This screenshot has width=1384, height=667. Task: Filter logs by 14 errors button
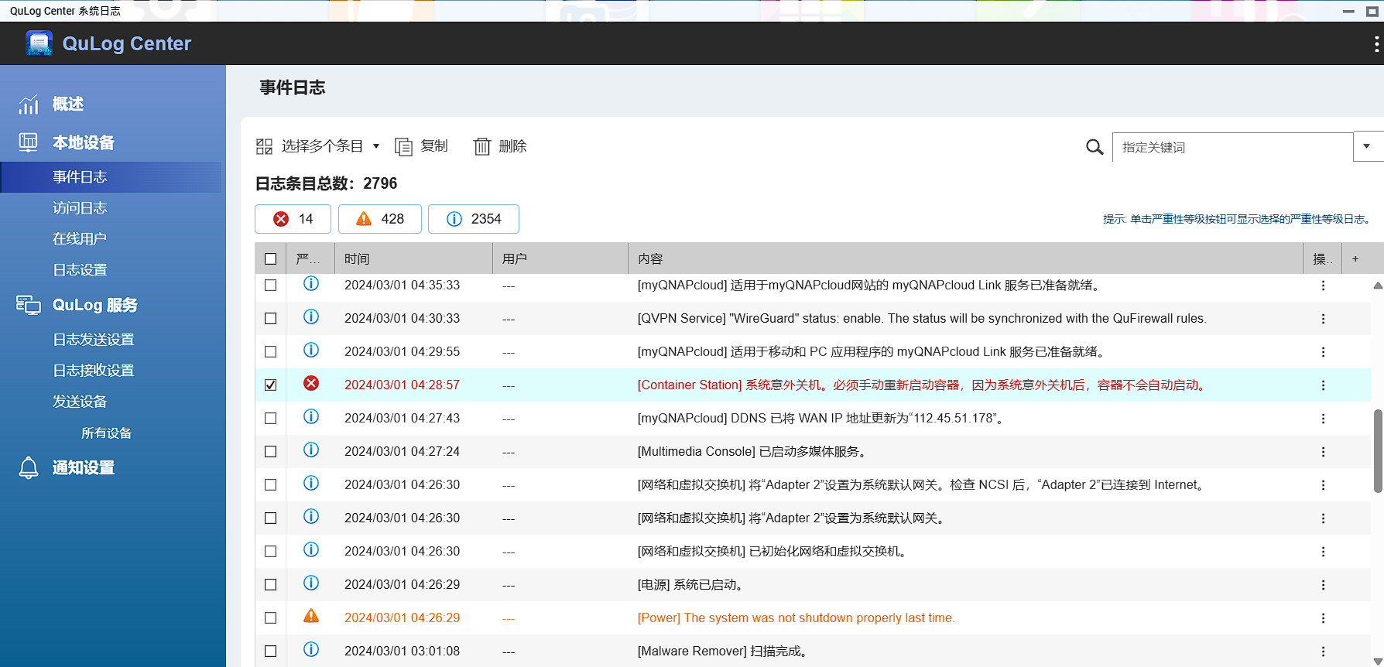tap(293, 219)
